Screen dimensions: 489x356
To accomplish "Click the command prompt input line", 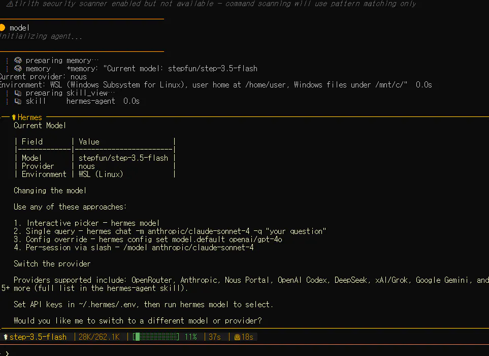I will (245, 353).
